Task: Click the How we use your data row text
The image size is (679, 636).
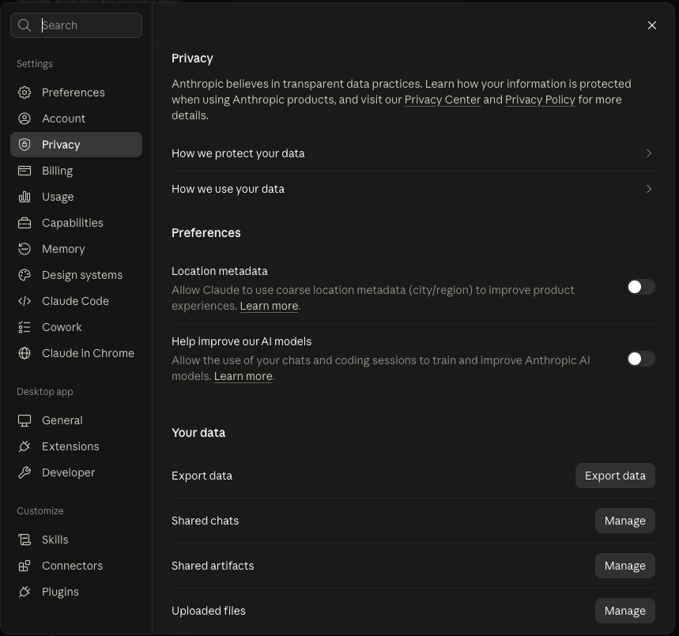Action: coord(228,189)
